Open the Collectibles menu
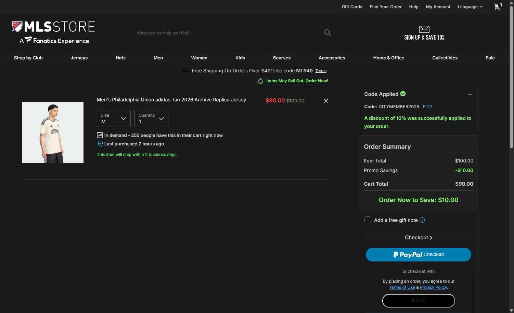The width and height of the screenshot is (514, 313). 445,58
